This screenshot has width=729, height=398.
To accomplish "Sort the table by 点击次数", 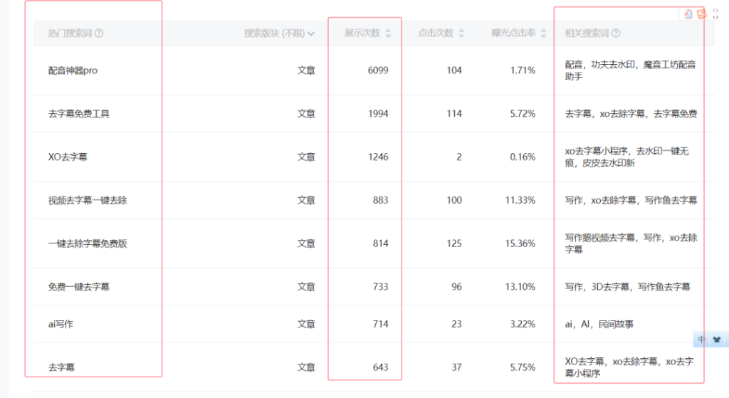I will (x=461, y=33).
